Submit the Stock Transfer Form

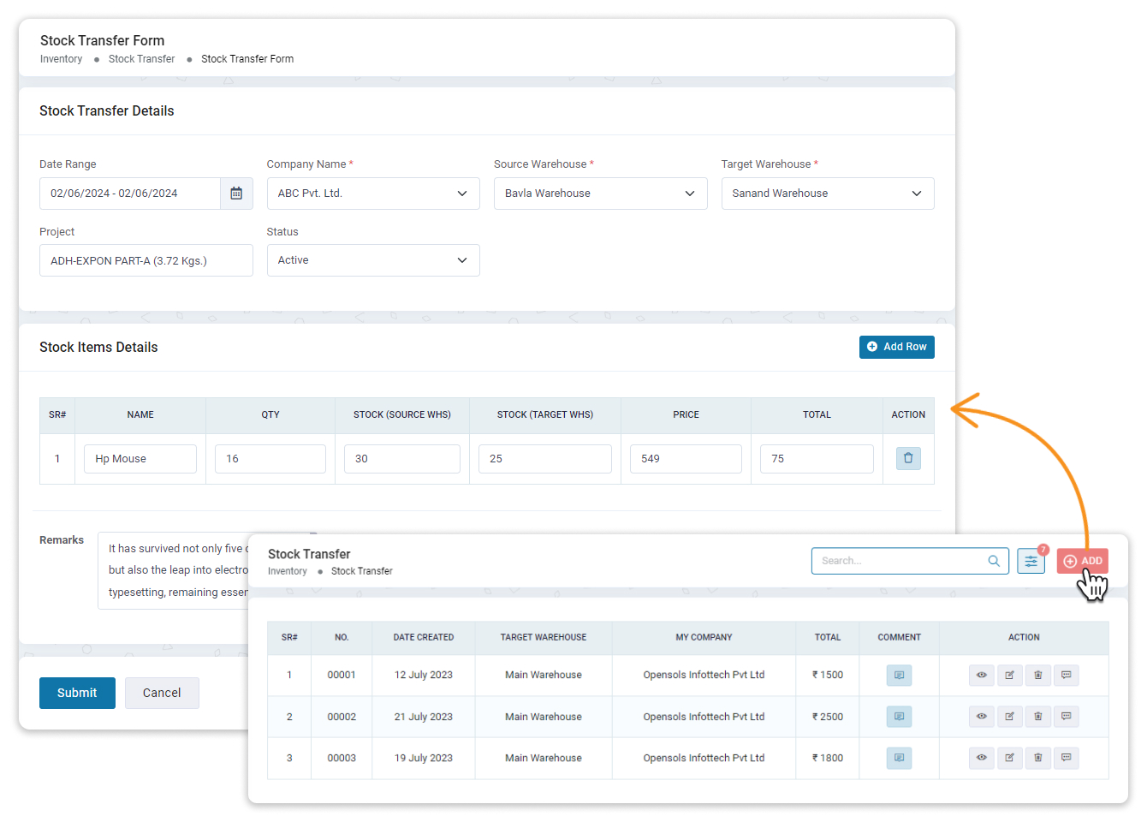(x=77, y=693)
